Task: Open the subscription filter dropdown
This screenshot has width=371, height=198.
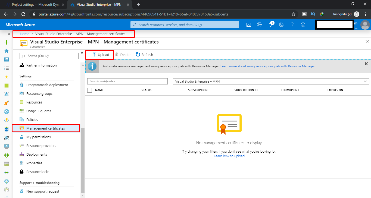Action: (x=271, y=81)
